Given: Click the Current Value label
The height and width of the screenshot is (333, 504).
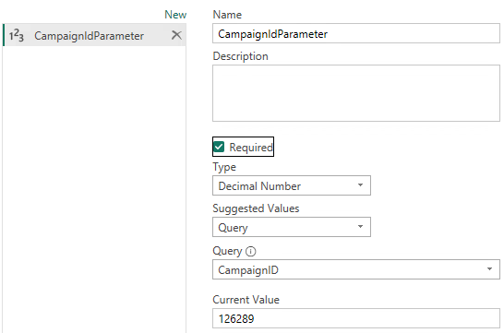Looking at the screenshot, I should [246, 300].
